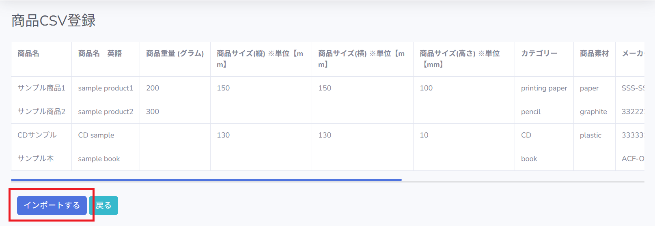The width and height of the screenshot is (655, 226).
Task: Click the horizontal table scrollbar
Action: [x=206, y=180]
